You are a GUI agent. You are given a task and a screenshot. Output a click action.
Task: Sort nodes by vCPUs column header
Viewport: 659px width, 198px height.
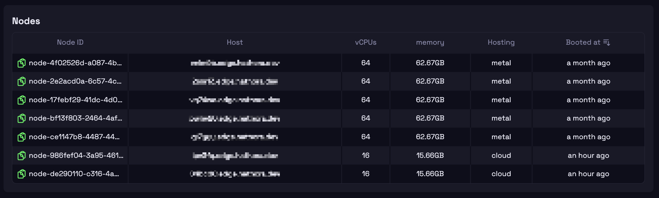point(366,42)
